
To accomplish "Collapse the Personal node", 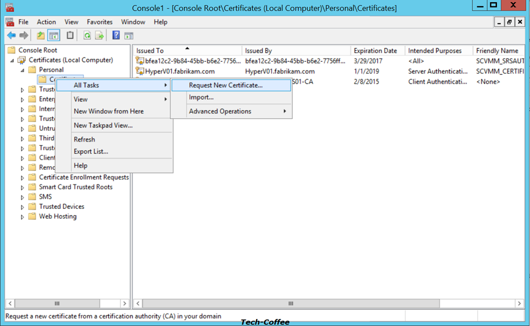I will click(22, 70).
